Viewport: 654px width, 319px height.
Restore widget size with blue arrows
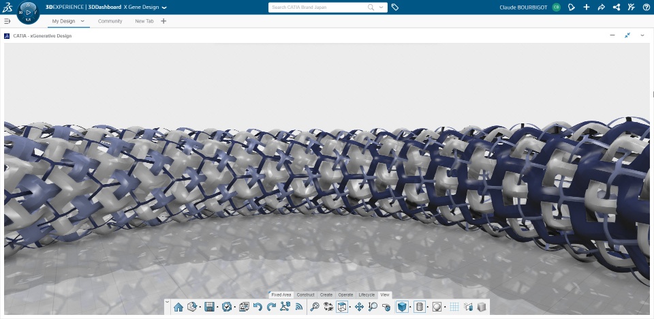tap(627, 35)
